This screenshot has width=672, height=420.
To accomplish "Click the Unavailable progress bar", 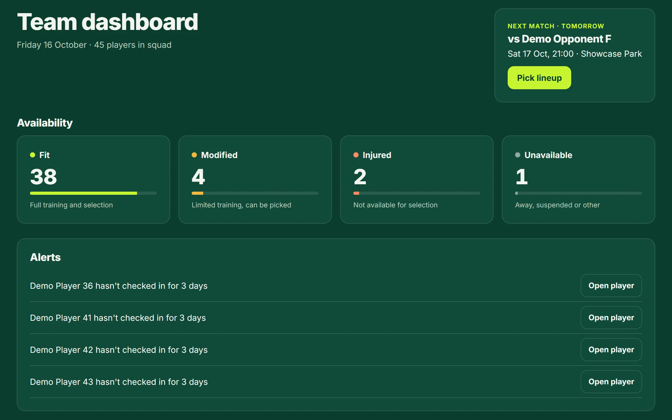I will click(x=579, y=193).
